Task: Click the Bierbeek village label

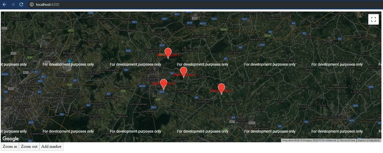Action: click(x=174, y=110)
